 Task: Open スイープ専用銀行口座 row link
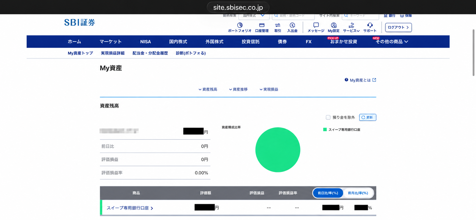point(130,208)
